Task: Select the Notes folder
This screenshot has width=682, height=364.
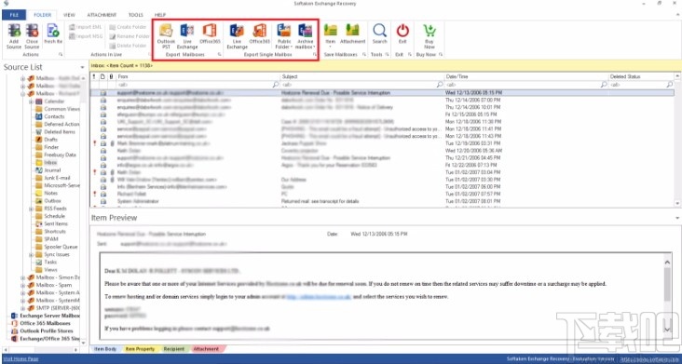Action: pos(51,193)
